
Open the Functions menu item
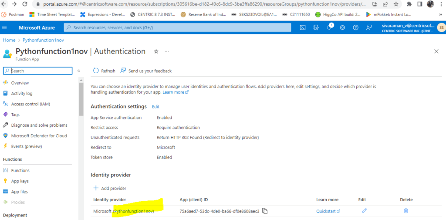pyautogui.click(x=20, y=170)
